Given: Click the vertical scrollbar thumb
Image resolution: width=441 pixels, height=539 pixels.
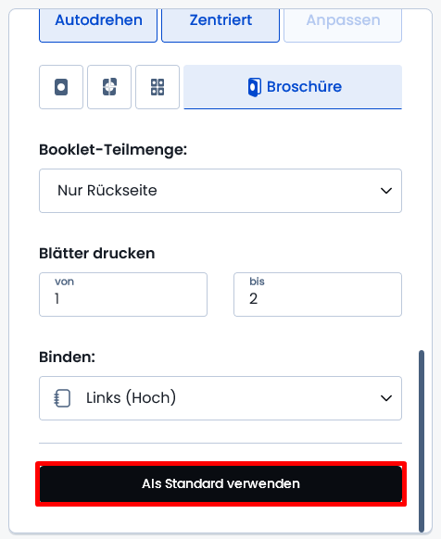Looking at the screenshot, I should pyautogui.click(x=422, y=441).
